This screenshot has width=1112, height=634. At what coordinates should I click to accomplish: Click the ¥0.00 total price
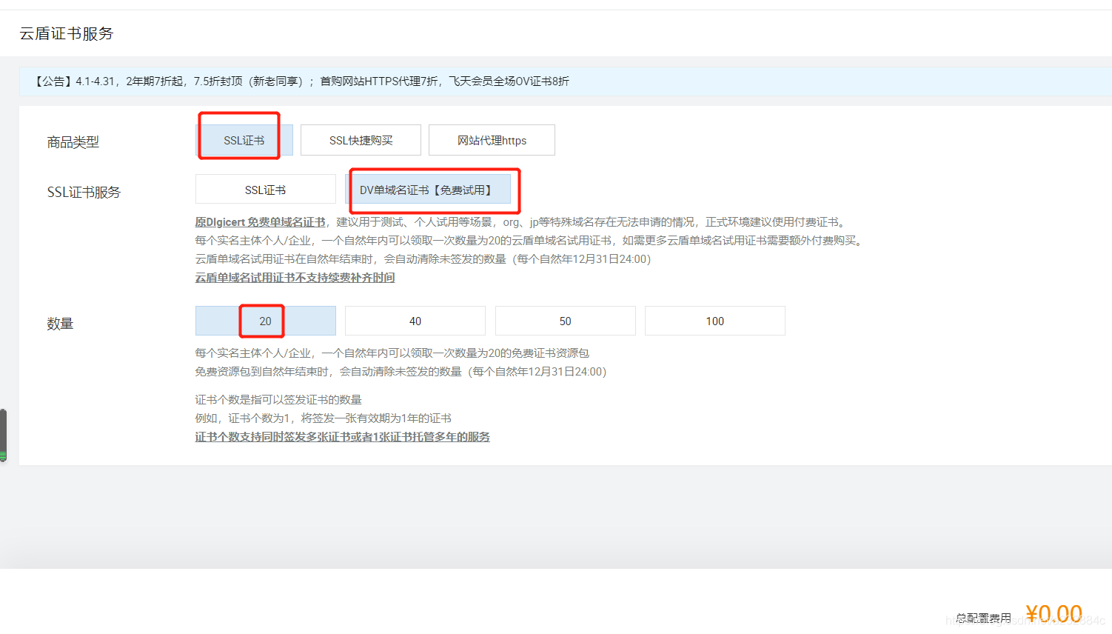[x=1054, y=614]
